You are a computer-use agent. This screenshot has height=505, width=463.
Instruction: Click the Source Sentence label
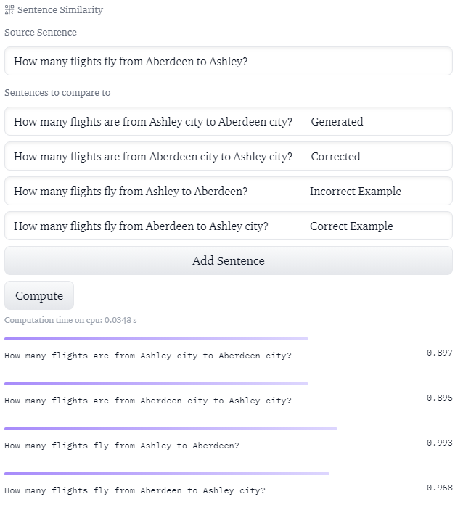click(x=41, y=33)
